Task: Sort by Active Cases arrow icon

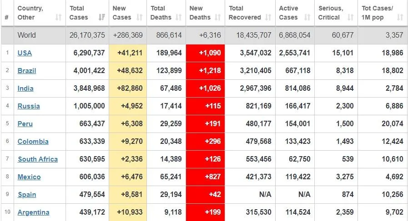Action: (307, 18)
